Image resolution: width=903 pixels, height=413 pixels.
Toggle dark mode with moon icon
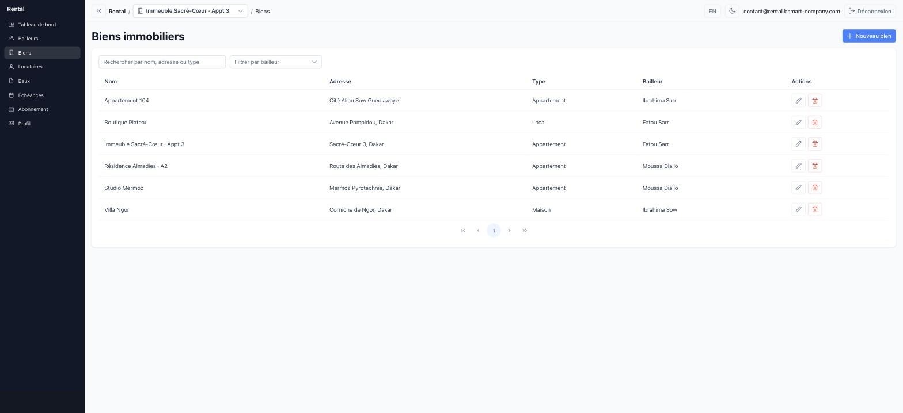click(x=732, y=11)
